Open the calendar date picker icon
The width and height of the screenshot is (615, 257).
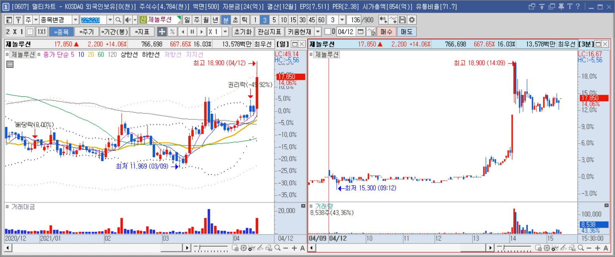coord(360,32)
